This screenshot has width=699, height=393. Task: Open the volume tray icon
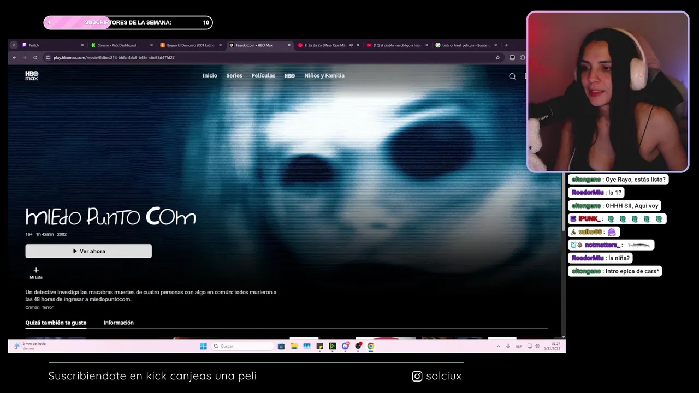pos(537,346)
